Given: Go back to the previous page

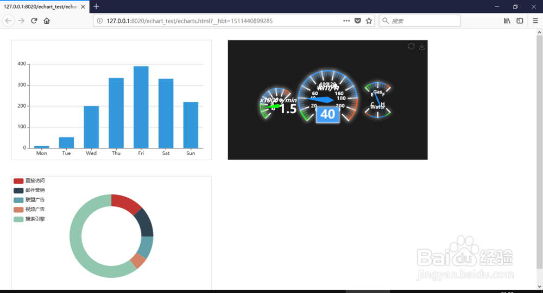Looking at the screenshot, I should (8, 21).
